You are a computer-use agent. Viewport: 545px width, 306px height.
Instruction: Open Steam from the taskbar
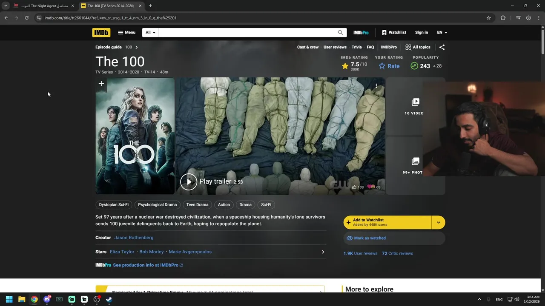109,299
